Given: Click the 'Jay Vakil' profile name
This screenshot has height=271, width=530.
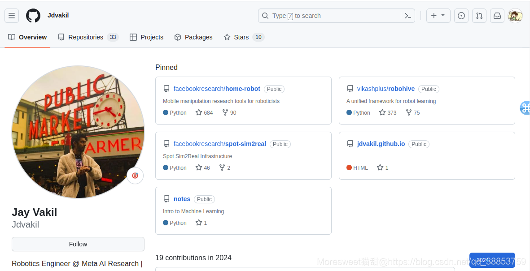Looking at the screenshot, I should click(35, 212).
